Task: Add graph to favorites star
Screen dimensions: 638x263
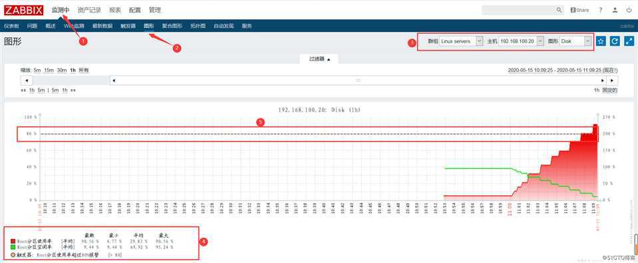Action: point(601,41)
